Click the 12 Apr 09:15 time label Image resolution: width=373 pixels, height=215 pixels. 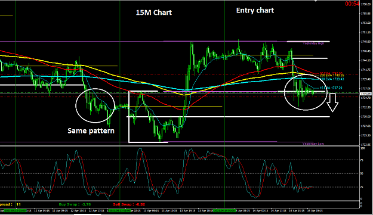coord(60,210)
